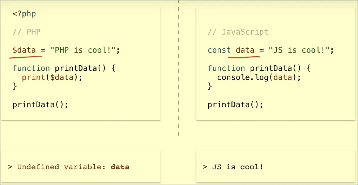Screen dimensions: 358x185
Task: Click the printData() call in PHP panel
Action: pos(40,105)
